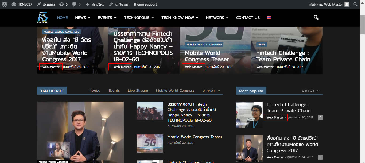Click แก้ไขหน้า edit page item
This screenshot has height=163, width=365.
click(x=119, y=4)
